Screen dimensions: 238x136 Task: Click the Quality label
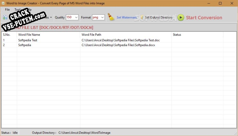pyautogui.click(x=60, y=18)
